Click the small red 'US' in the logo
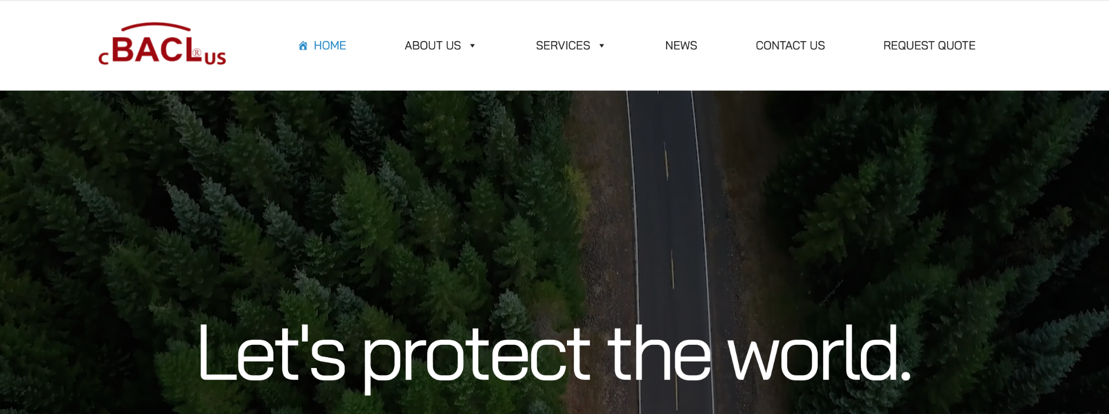 click(215, 58)
